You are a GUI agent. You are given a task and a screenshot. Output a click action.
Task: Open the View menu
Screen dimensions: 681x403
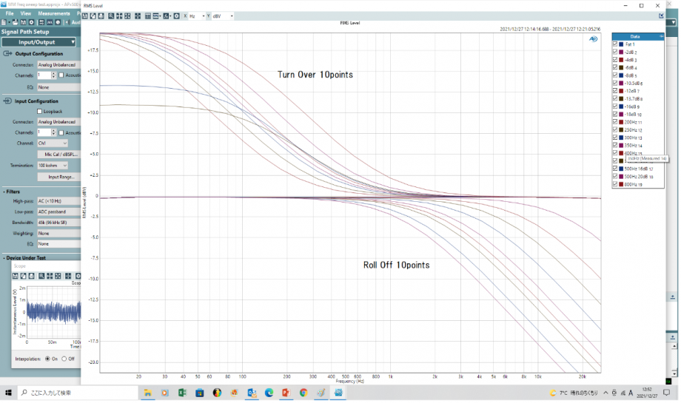26,13
